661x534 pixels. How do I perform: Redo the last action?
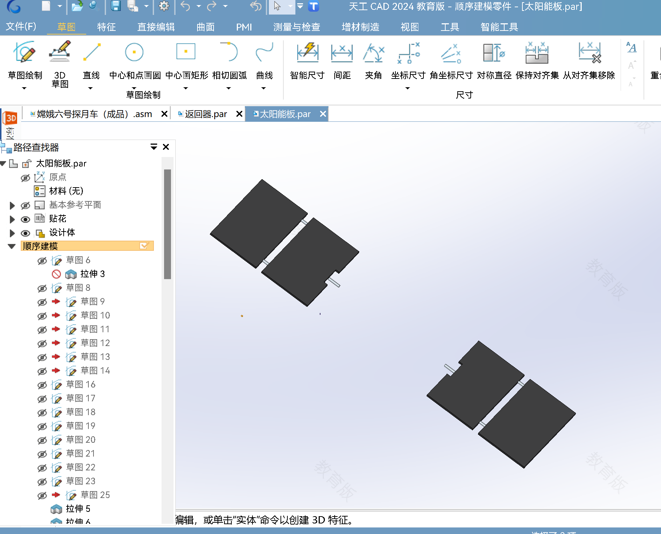pos(212,6)
